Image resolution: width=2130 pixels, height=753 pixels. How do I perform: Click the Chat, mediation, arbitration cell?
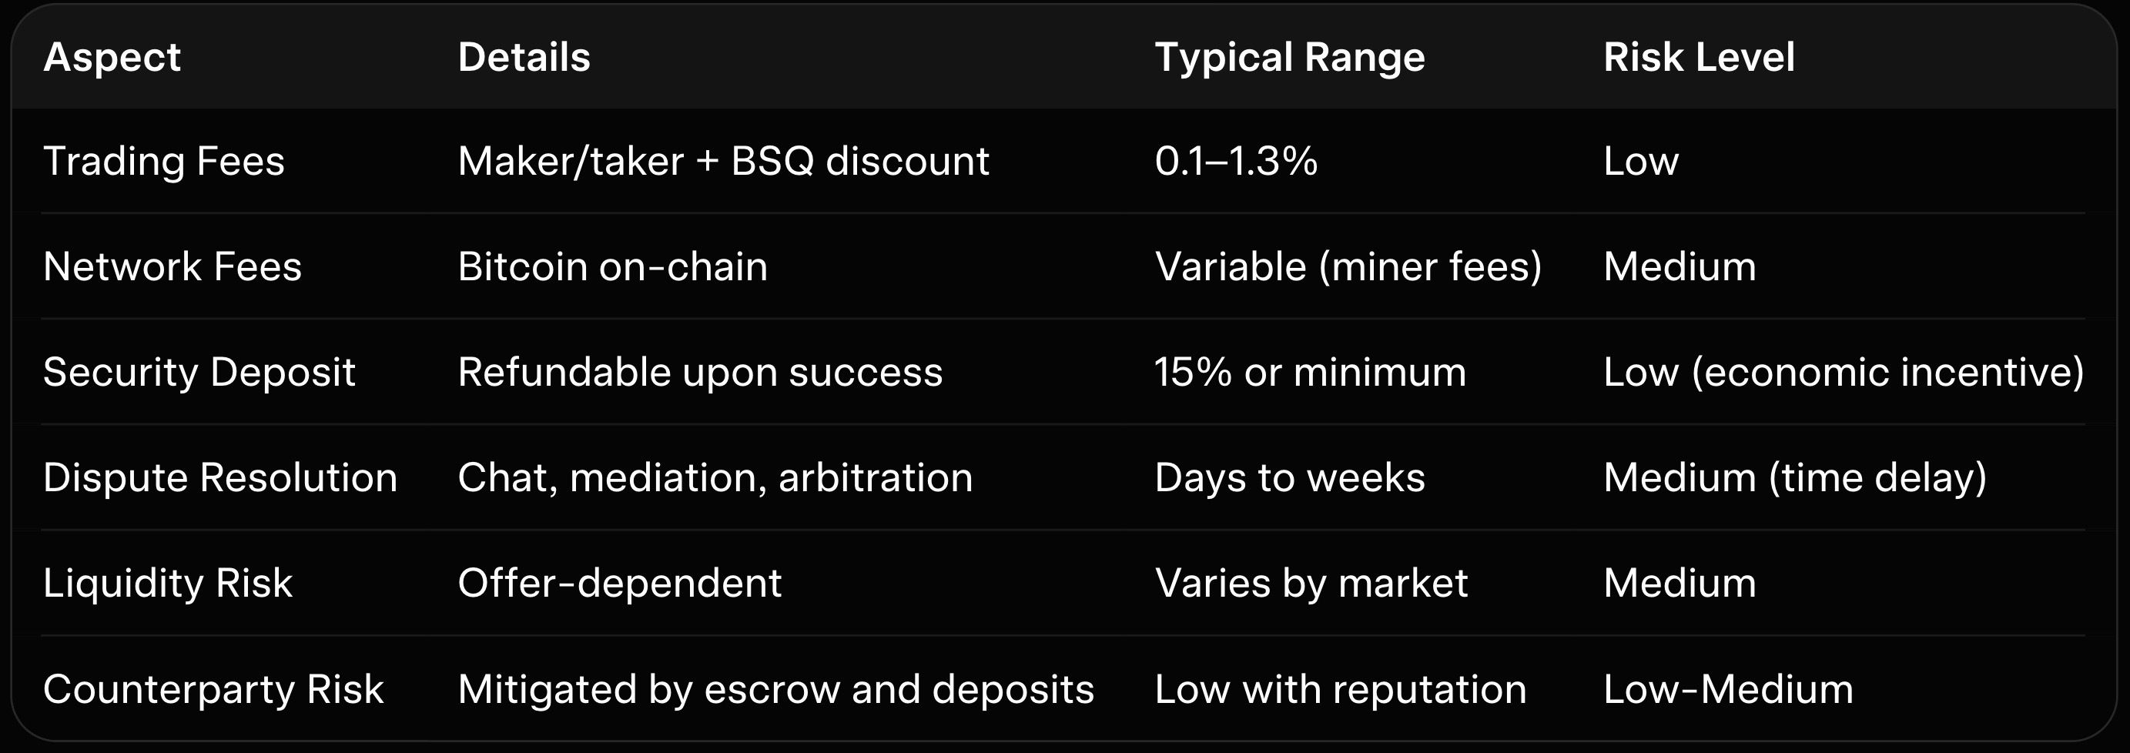click(715, 478)
